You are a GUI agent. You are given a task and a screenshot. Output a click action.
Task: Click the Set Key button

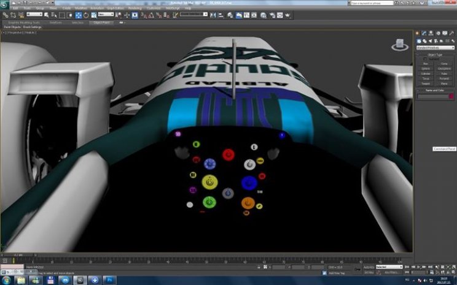[369, 273]
